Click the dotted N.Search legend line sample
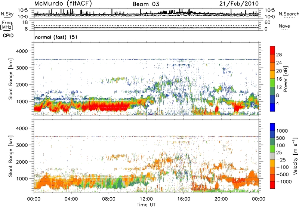299x207 pixels. click(x=289, y=18)
